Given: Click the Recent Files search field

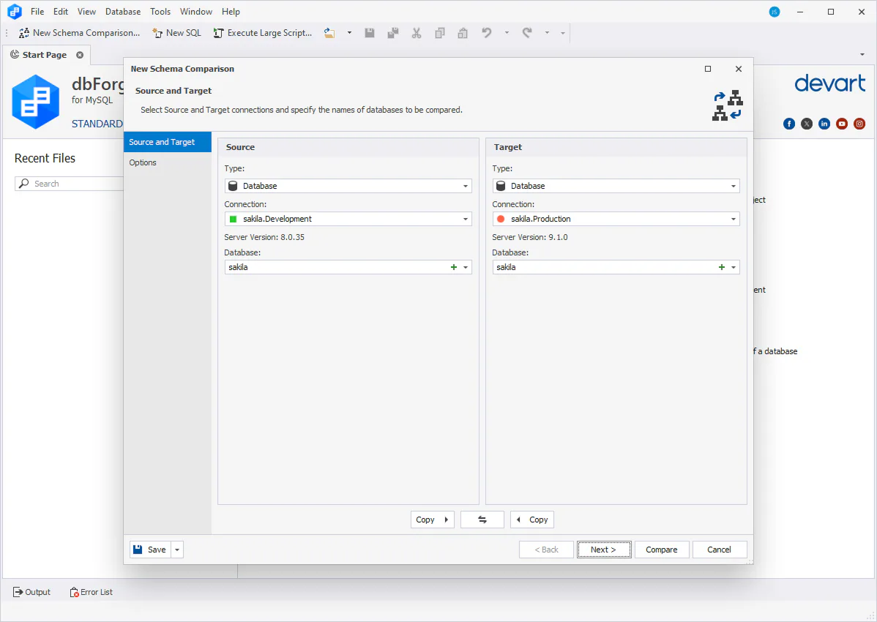Looking at the screenshot, I should pyautogui.click(x=70, y=183).
